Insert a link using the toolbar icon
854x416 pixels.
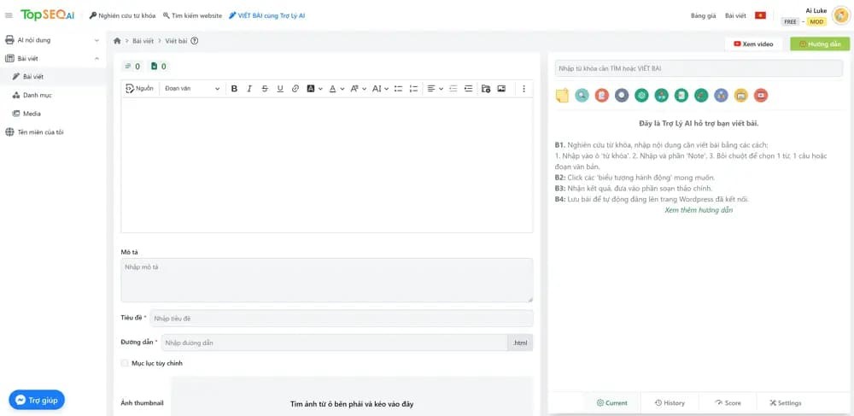[295, 88]
